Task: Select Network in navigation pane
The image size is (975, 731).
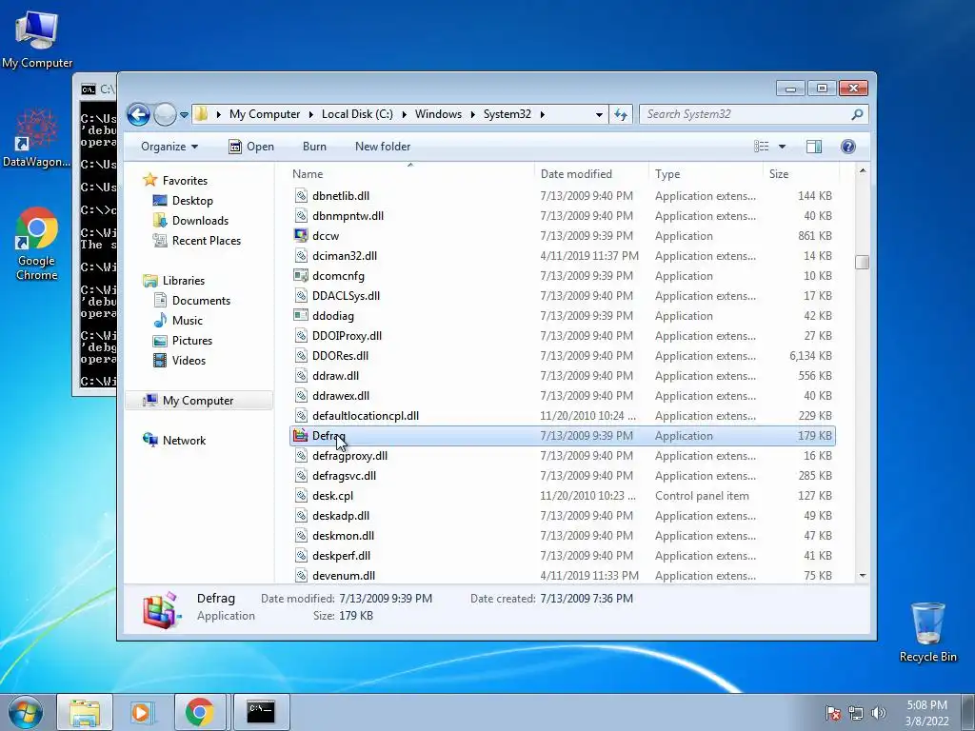Action: tap(184, 441)
